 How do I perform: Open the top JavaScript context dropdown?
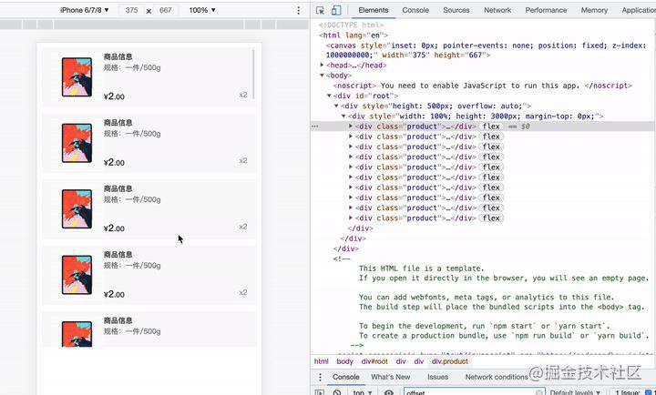(363, 392)
